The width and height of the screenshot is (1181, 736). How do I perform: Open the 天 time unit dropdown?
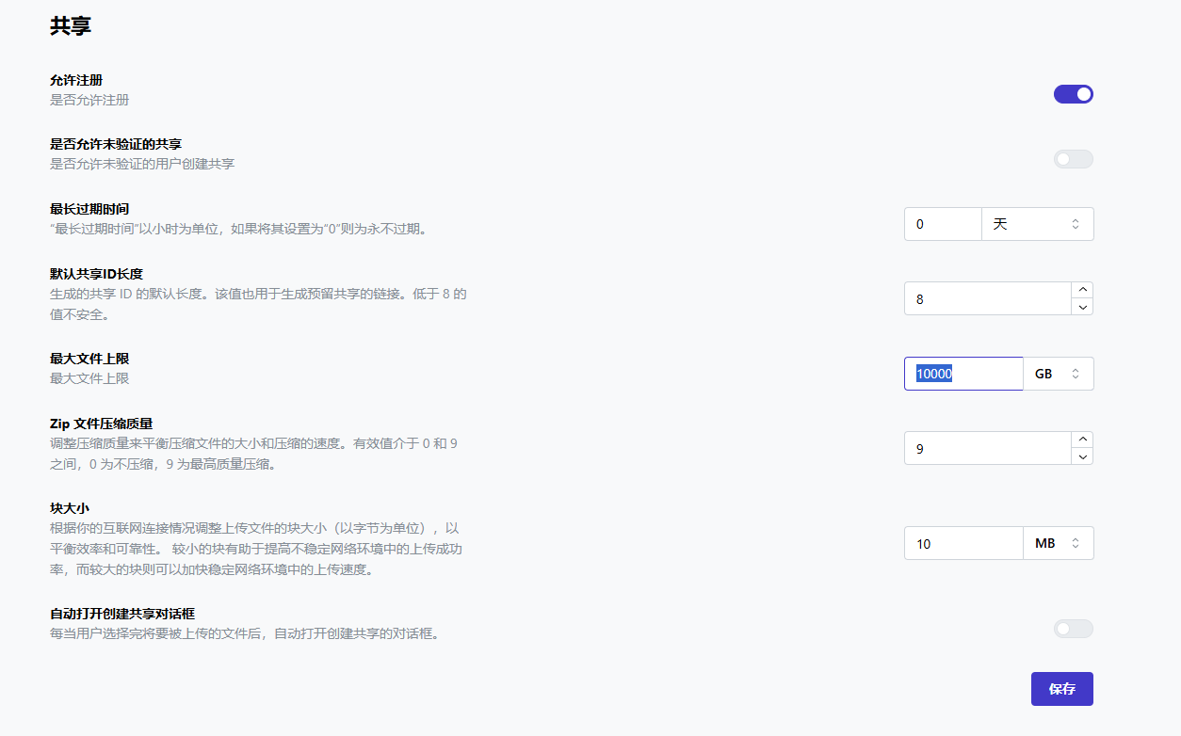click(1037, 224)
